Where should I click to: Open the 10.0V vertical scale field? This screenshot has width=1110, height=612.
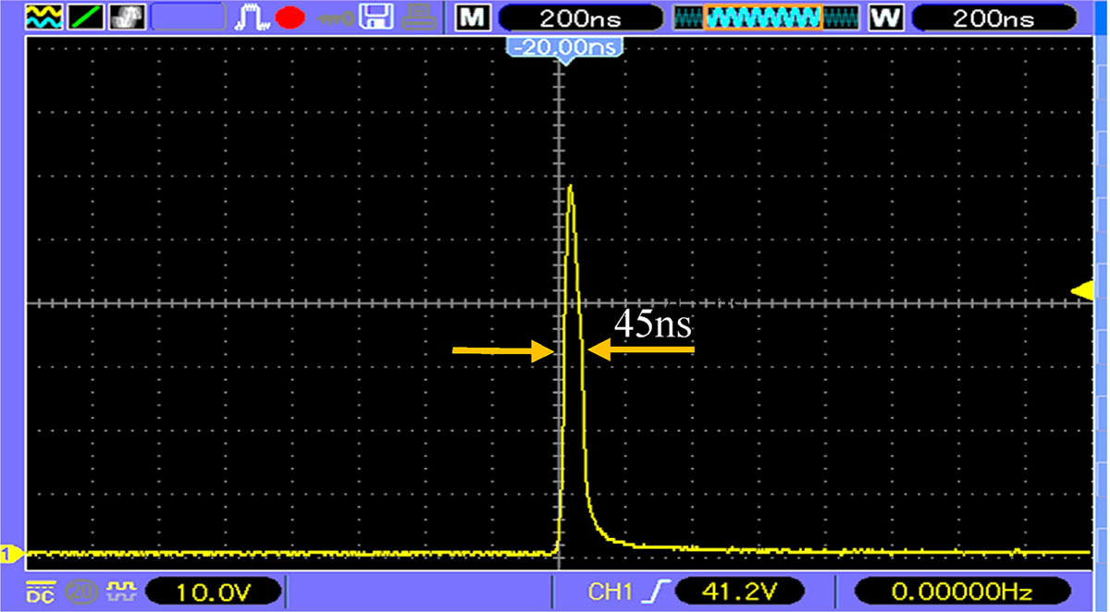(x=213, y=591)
